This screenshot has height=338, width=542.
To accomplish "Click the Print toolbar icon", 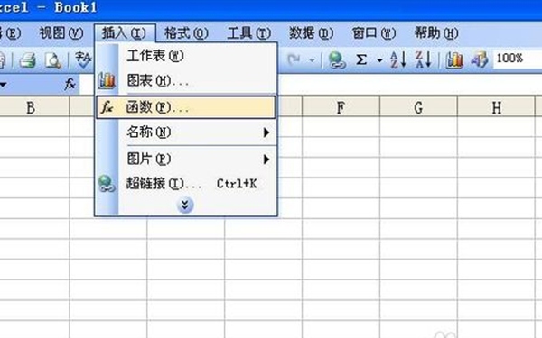I will [28, 60].
